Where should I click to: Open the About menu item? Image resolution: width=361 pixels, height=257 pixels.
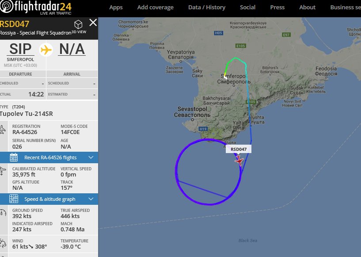(x=308, y=8)
